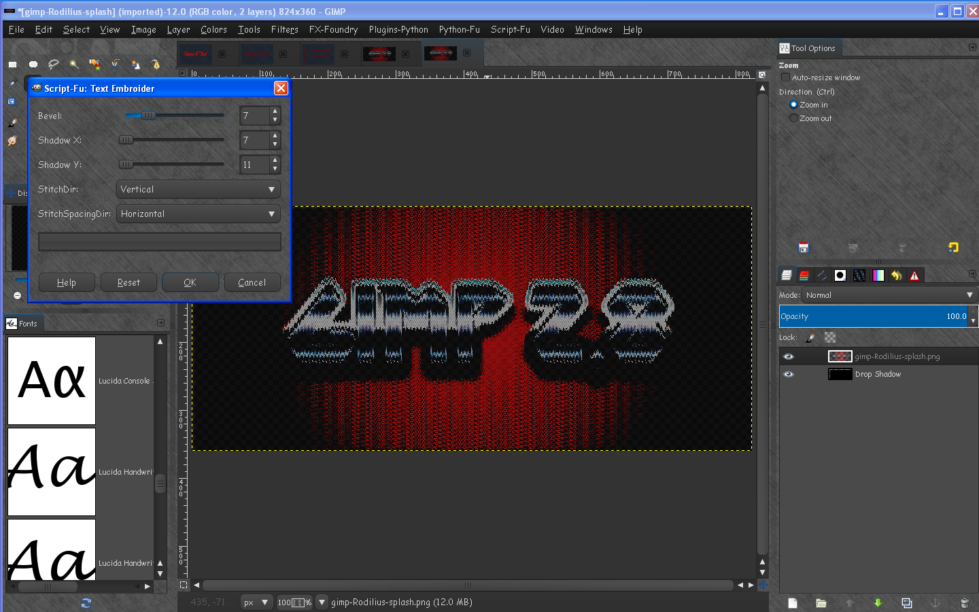
Task: Open the image menu at ruler corner
Action: click(x=182, y=73)
